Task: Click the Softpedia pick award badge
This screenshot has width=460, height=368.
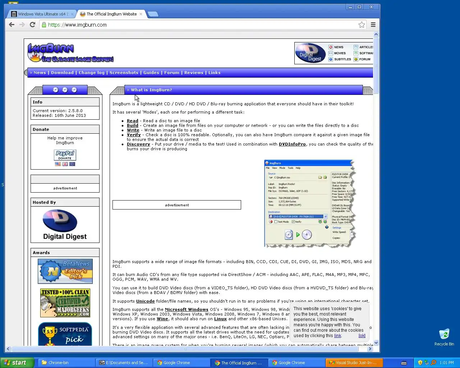Action: point(65,334)
